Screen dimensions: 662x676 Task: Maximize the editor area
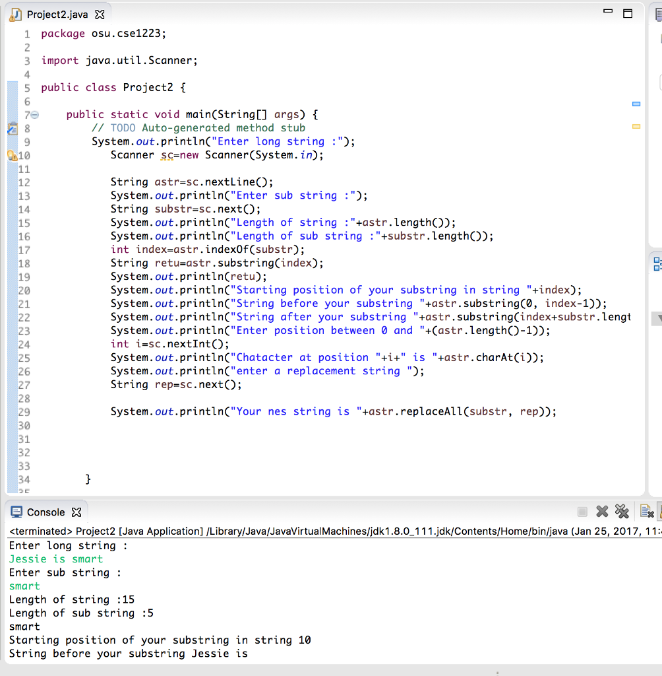627,13
